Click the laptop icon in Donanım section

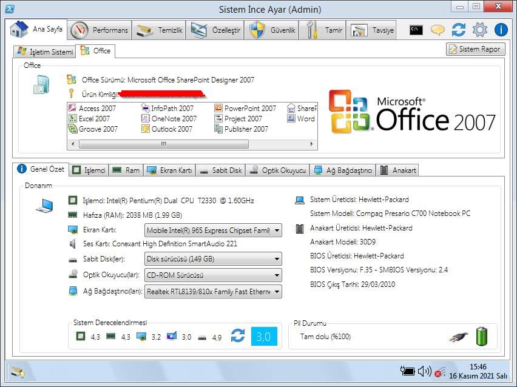44,206
